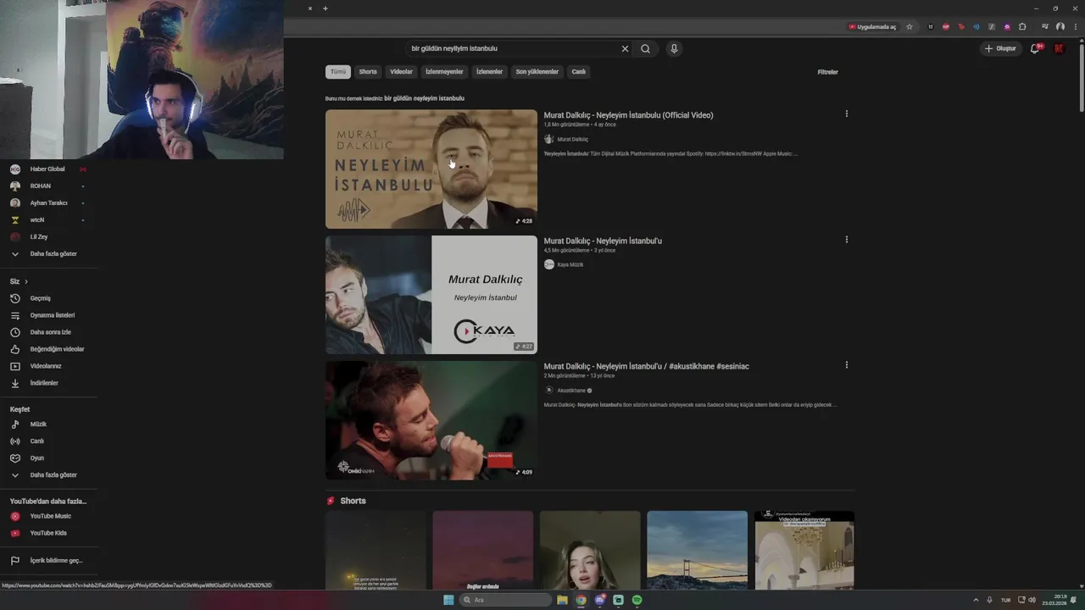The width and height of the screenshot is (1085, 610).
Task: Click the Oluştur create button
Action: (x=1000, y=48)
